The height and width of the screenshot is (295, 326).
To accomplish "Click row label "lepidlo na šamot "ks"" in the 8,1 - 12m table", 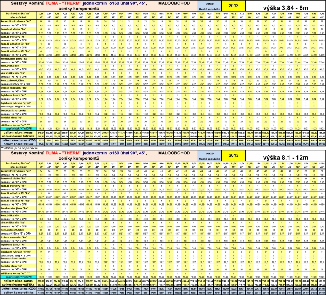I will pyautogui.click(x=13, y=244).
